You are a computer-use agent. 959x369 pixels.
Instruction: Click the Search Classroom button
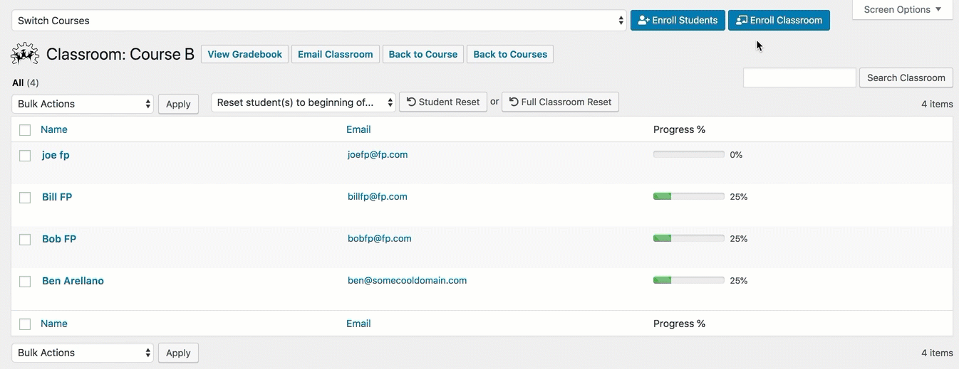[906, 77]
